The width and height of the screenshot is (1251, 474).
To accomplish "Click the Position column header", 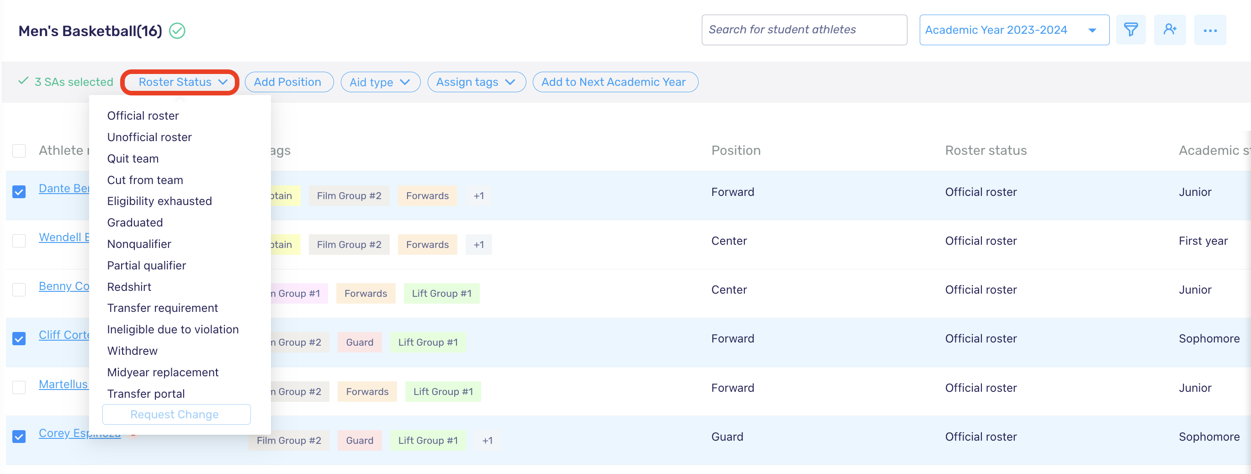I will tap(736, 150).
